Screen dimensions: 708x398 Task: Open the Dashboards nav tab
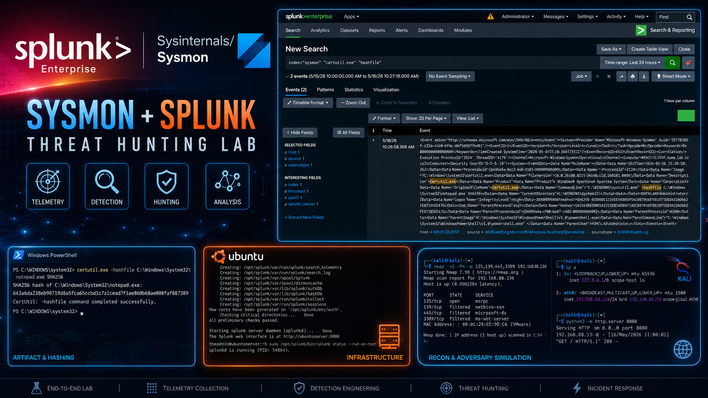431,30
